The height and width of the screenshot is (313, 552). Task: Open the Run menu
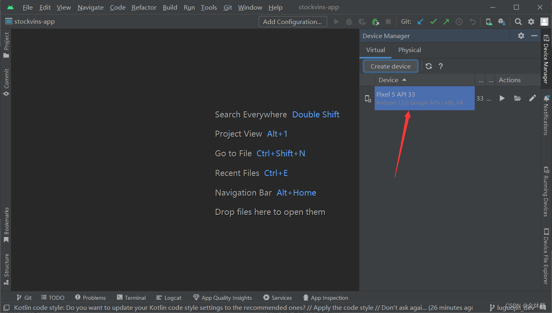point(189,7)
